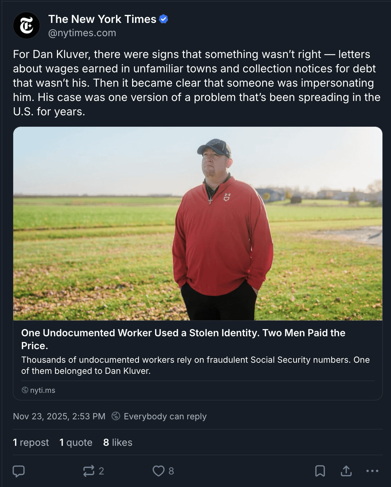Open the three-dot more options menu
The height and width of the screenshot is (487, 391).
[x=372, y=471]
